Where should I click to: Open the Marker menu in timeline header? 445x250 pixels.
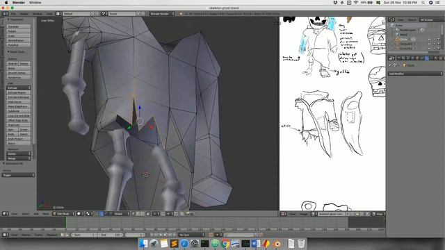[26, 235]
